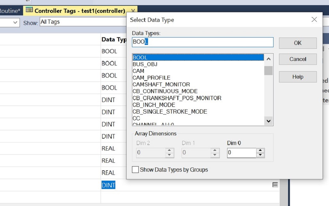Confirm the data type with OK

click(x=297, y=43)
